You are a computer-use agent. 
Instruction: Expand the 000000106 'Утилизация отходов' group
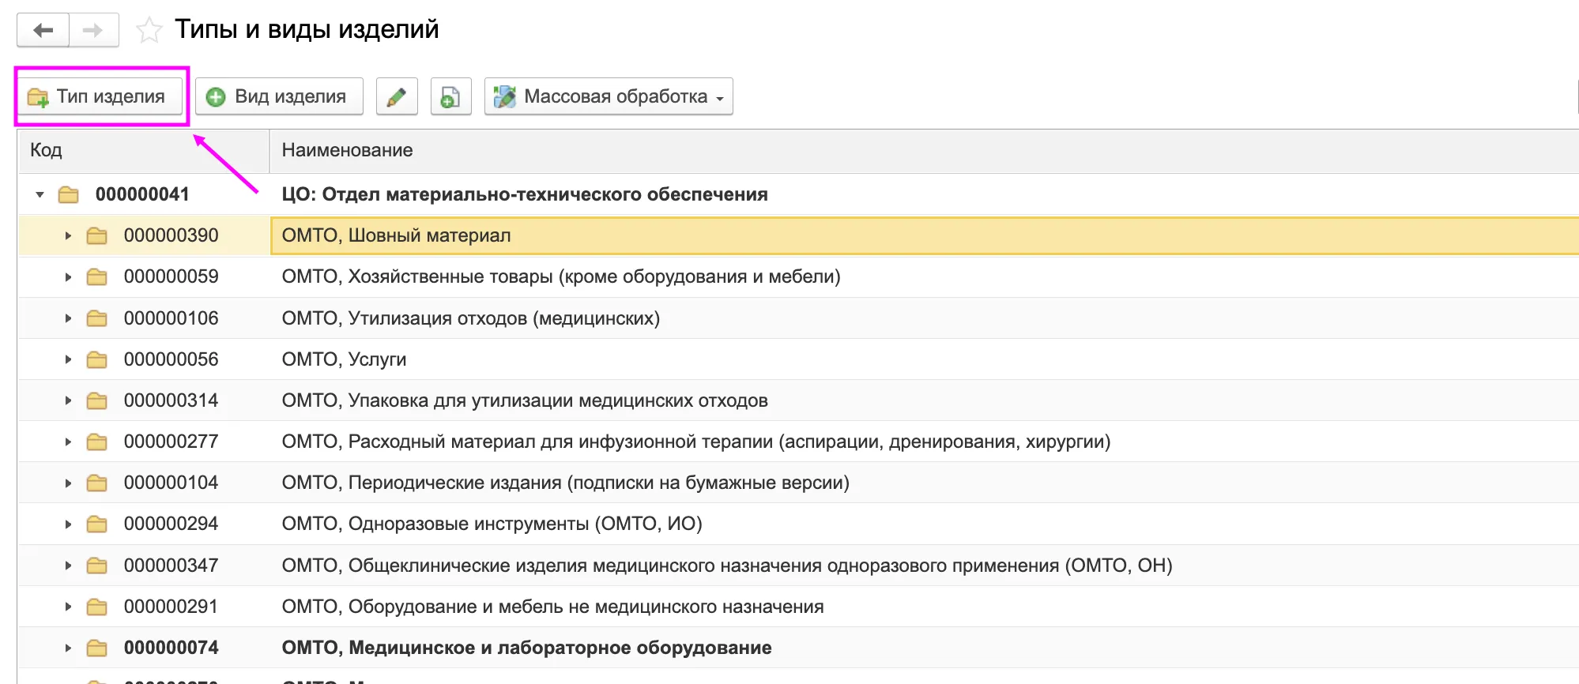(x=68, y=318)
